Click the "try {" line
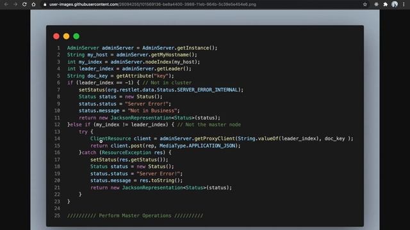The height and width of the screenshot is (230, 410). (86, 132)
